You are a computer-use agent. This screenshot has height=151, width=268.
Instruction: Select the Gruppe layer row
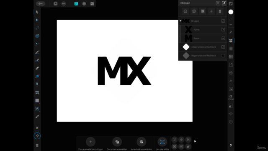pos(203,21)
